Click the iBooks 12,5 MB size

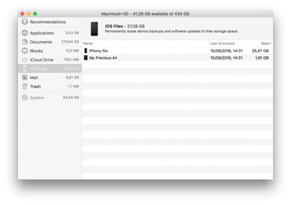[72, 51]
